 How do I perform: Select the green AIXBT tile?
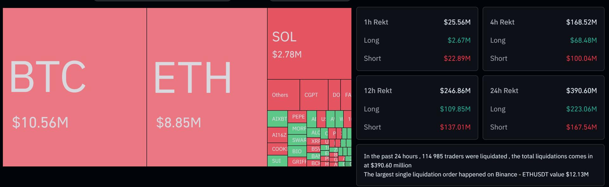pos(278,119)
